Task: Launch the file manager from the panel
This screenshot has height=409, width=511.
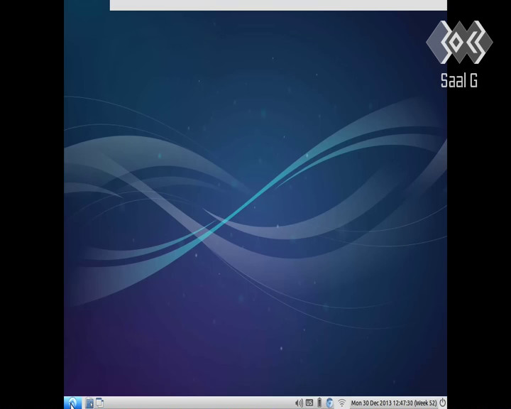Action: coord(89,403)
